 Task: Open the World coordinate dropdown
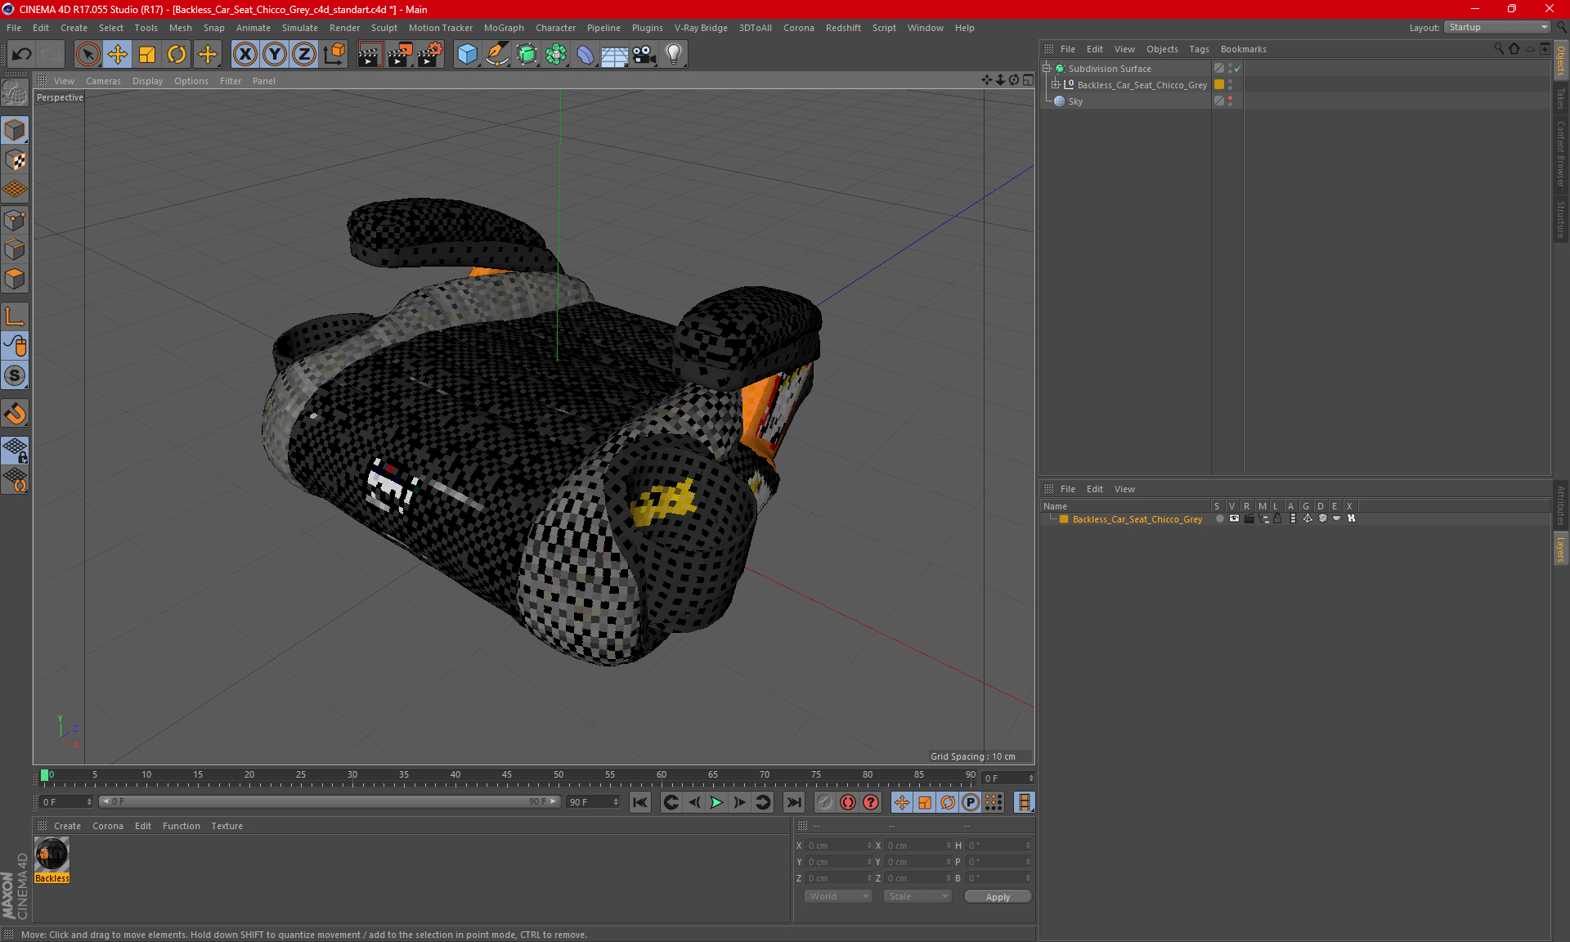coord(838,896)
